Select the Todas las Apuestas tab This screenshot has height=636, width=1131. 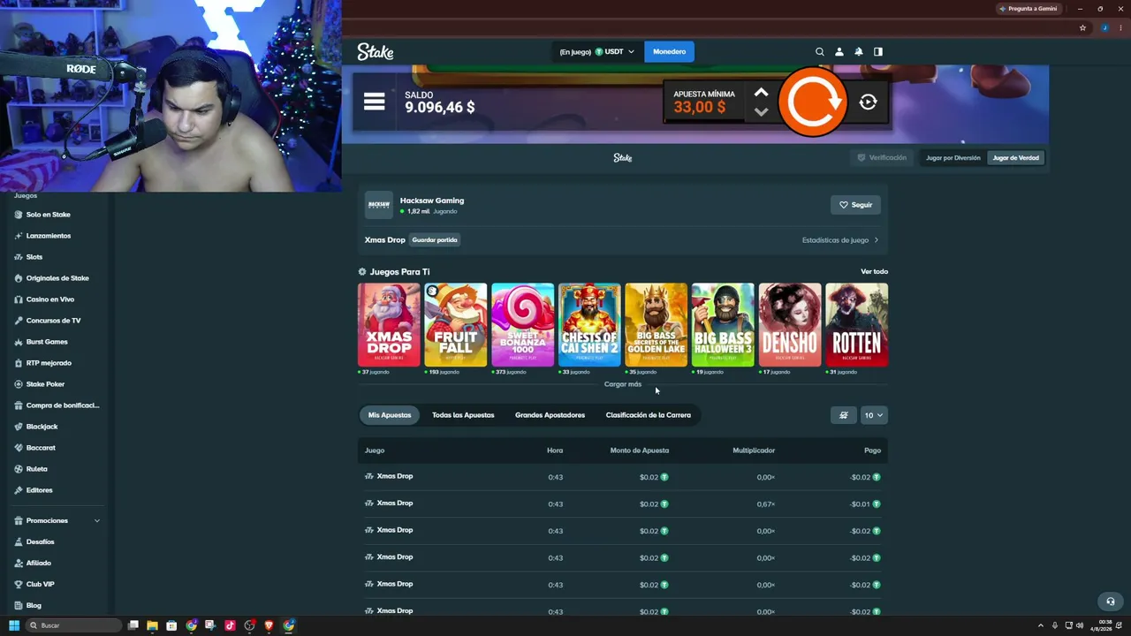[463, 415]
